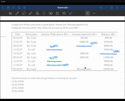Screen dimensions: 125x101
Task: Click answer option (2) Rs 34500
Action: point(18,85)
